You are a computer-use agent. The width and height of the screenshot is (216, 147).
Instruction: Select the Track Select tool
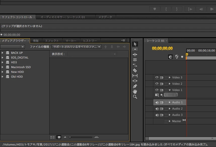[135, 49]
